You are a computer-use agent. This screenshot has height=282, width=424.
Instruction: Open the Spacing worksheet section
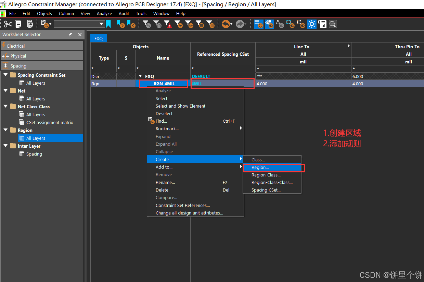pos(42,66)
